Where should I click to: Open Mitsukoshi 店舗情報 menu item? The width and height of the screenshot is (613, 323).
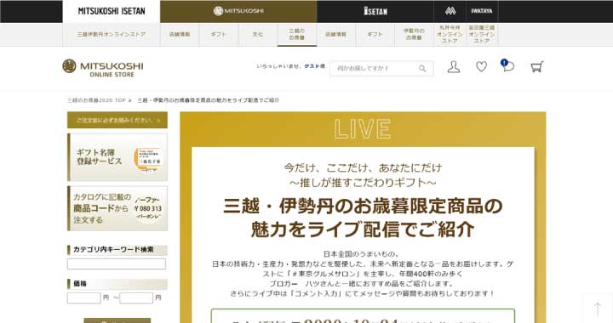180,34
